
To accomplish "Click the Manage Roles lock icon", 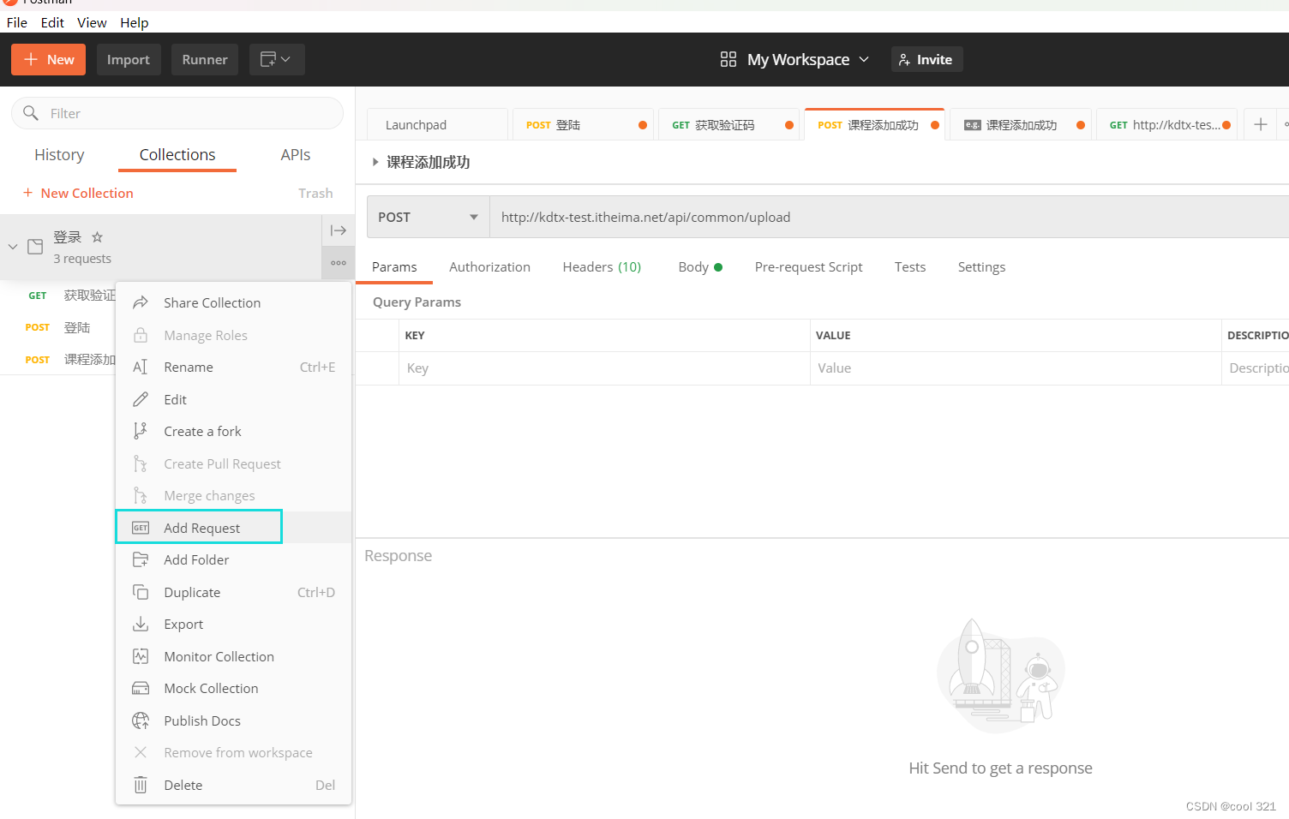I will (x=141, y=335).
